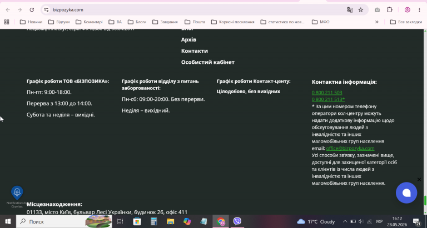Open the Архів footer link
Viewport: 427px width, 228px height.
(x=188, y=40)
